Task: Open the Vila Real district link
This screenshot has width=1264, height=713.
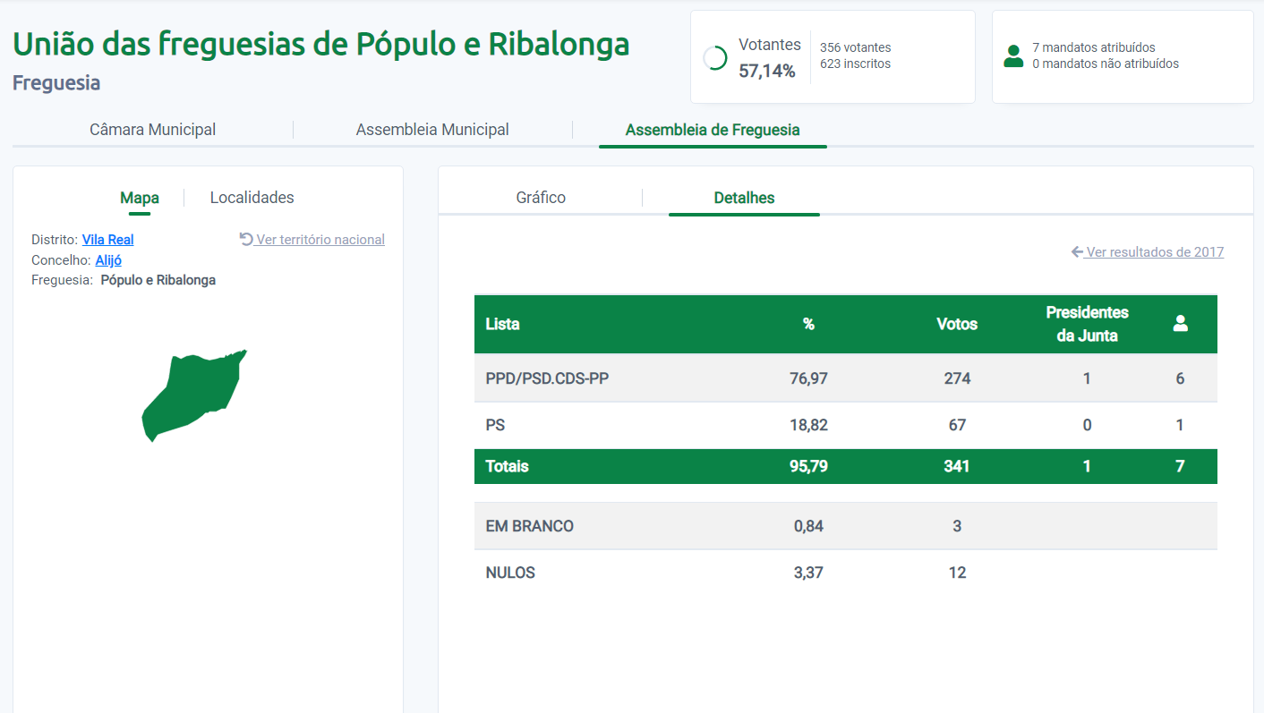Action: pos(107,240)
